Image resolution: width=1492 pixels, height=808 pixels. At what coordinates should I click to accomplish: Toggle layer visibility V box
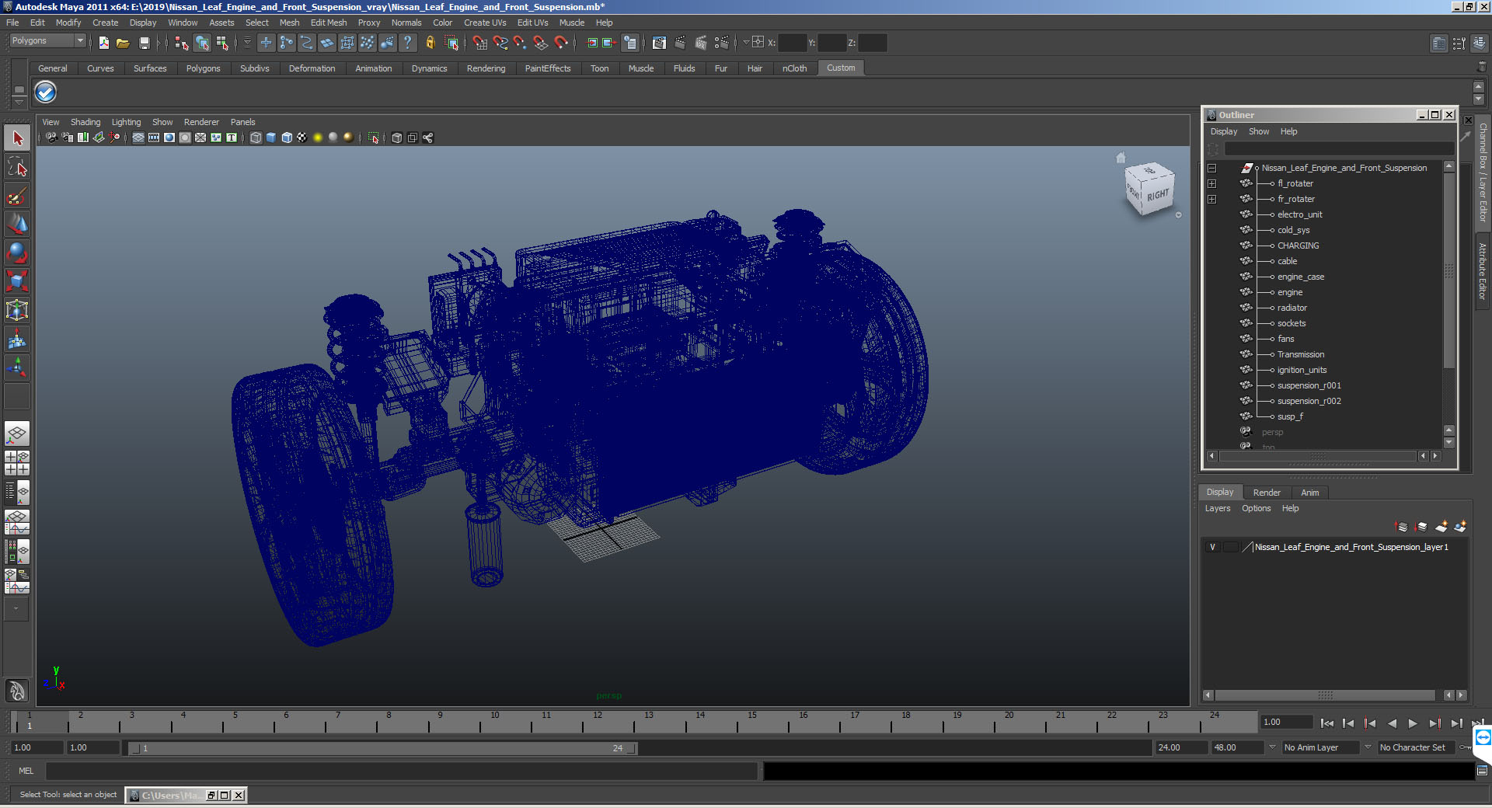pos(1212,547)
